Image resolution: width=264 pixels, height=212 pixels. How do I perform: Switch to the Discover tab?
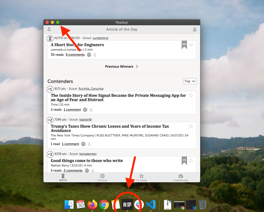[102, 178]
